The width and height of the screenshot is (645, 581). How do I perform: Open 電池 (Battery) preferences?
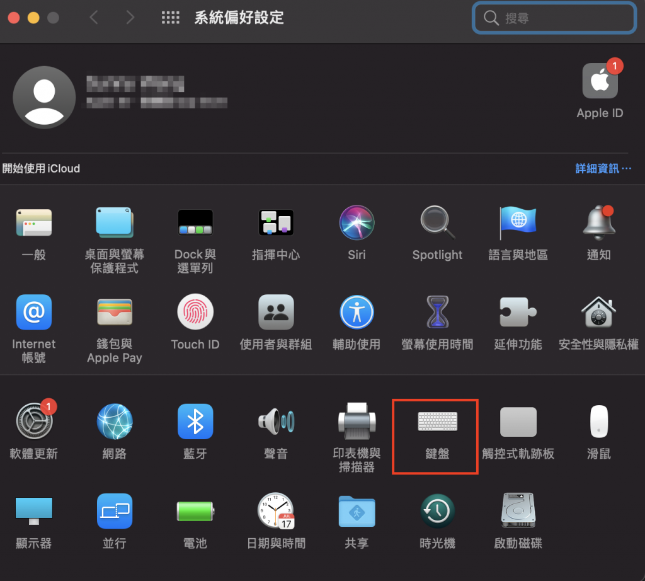click(x=195, y=511)
